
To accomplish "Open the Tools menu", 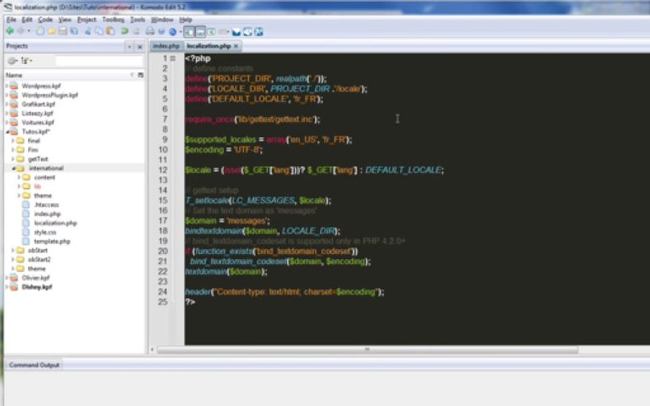I will (138, 20).
